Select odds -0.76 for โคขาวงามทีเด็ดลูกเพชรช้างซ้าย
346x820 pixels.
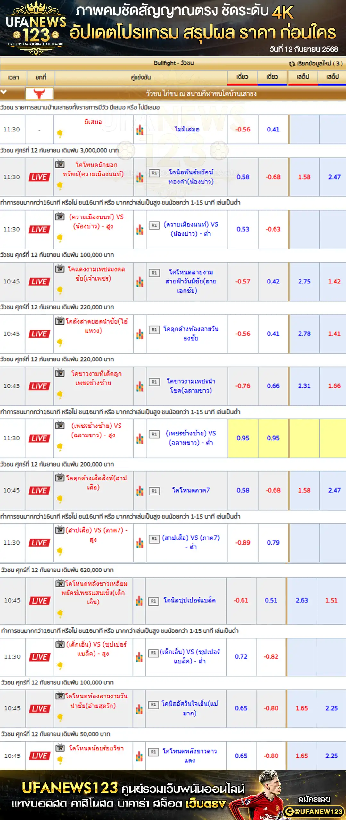[243, 386]
